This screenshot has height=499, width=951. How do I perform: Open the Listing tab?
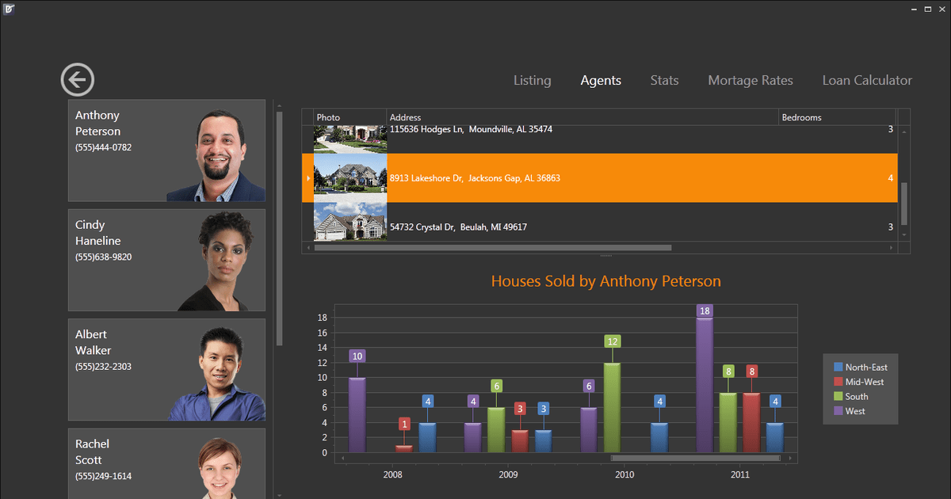532,80
